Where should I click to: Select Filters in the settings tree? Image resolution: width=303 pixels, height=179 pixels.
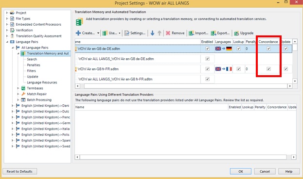32,71
